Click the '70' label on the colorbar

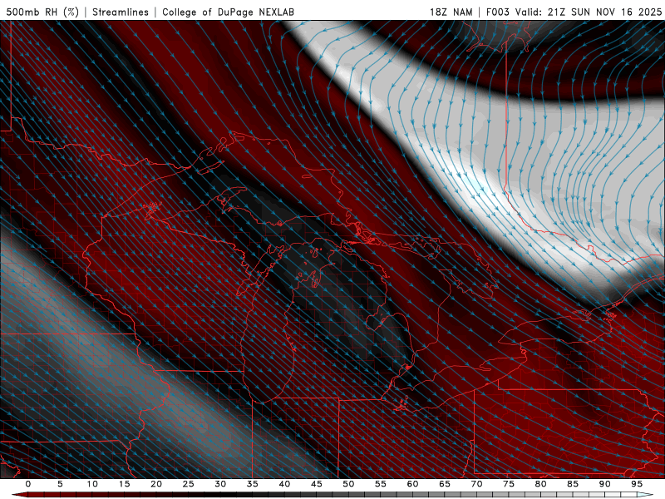[476, 484]
